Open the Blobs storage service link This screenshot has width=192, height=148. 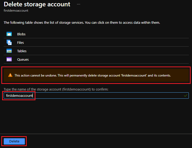[21, 34]
